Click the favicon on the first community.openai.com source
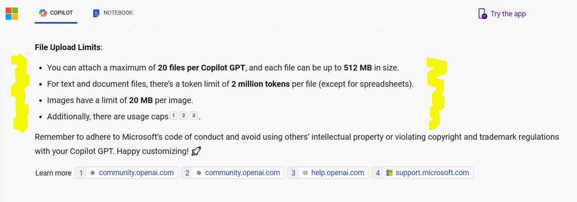 pos(92,173)
